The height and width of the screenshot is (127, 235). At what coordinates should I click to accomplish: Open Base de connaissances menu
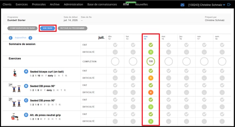click(x=102, y=5)
